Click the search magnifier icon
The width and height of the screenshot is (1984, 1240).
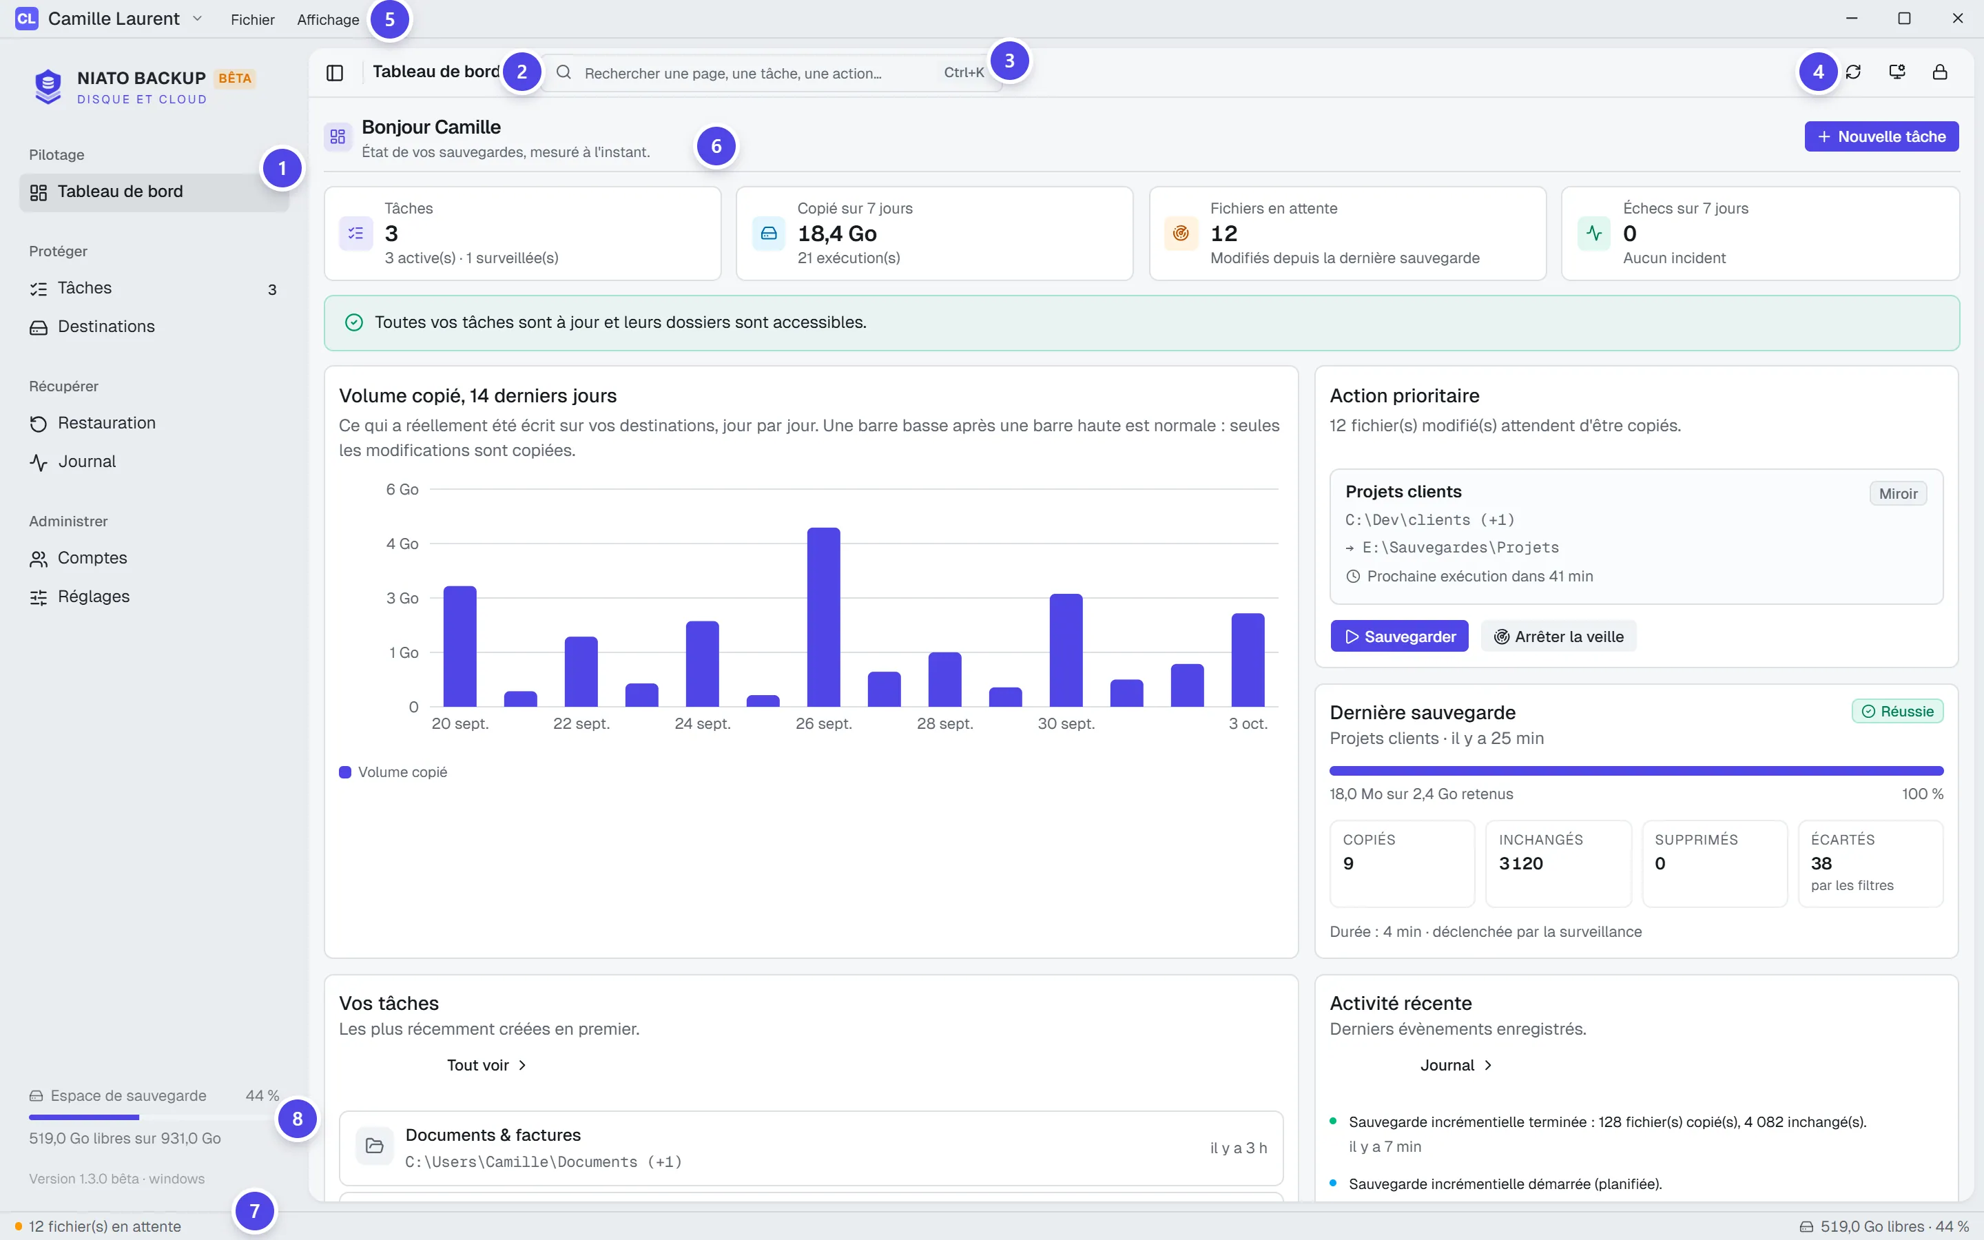pos(564,72)
